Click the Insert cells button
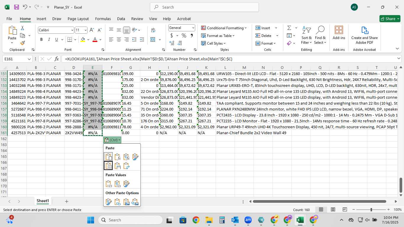Viewport: 404px width, 227px height. [x=263, y=28]
